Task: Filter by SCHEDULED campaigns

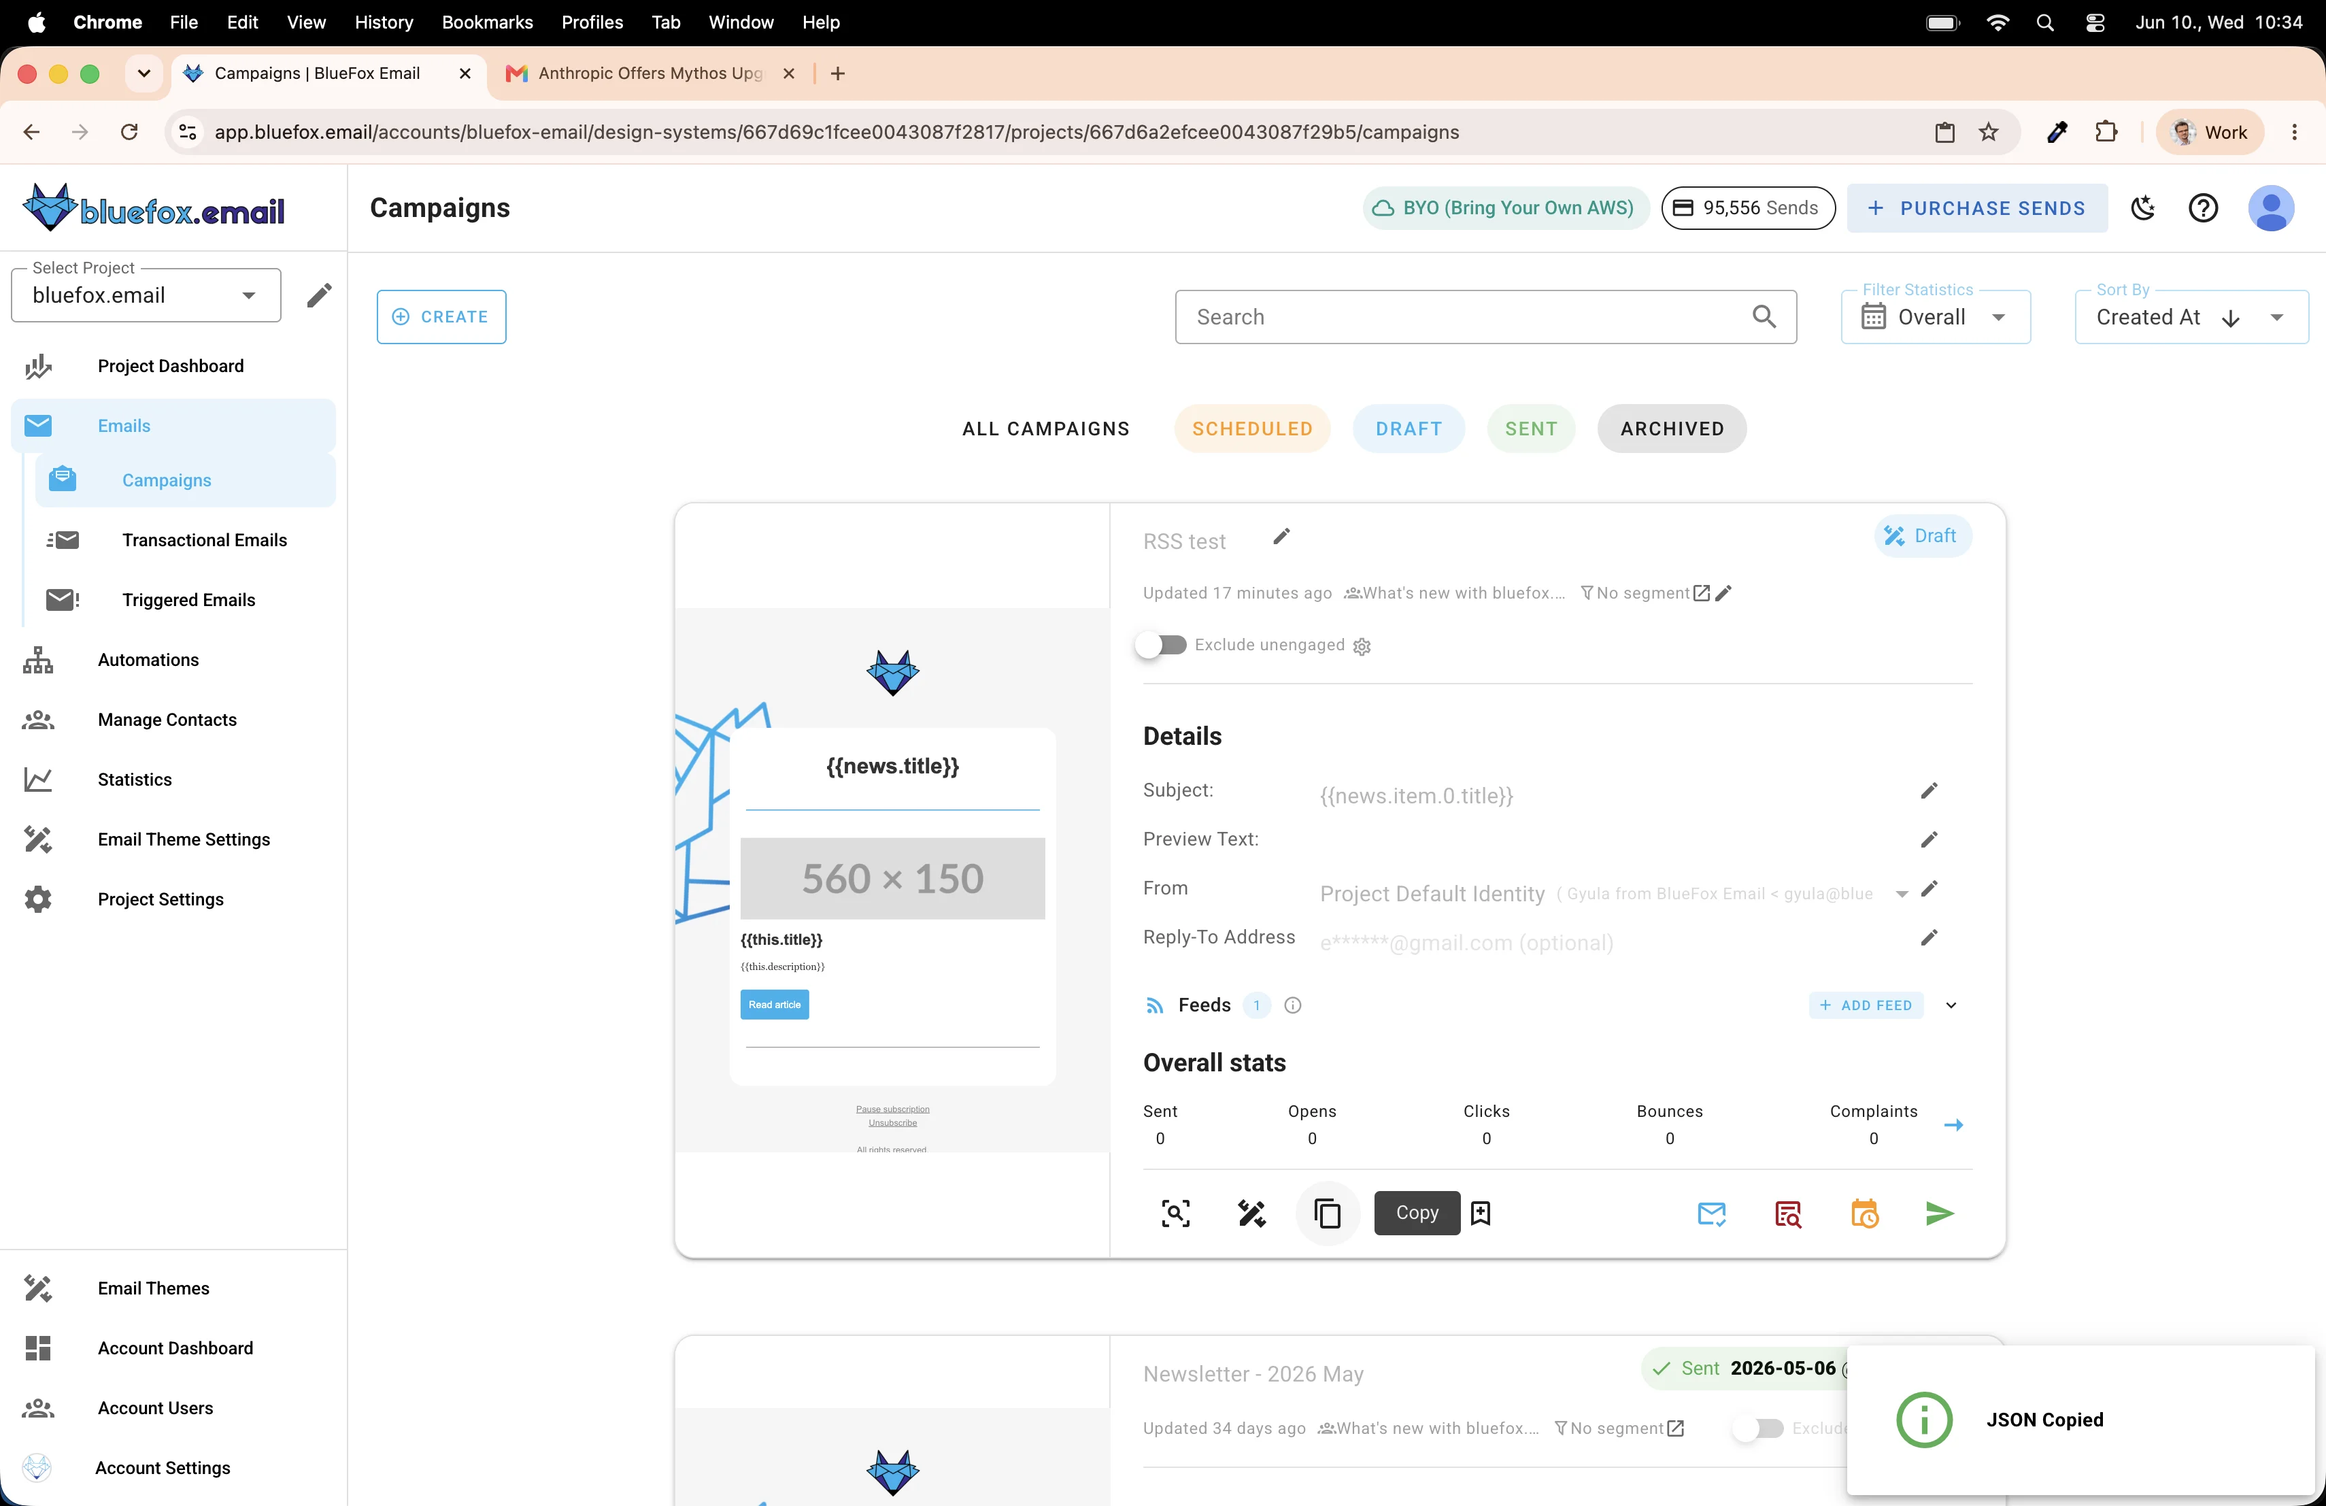Action: 1252,428
